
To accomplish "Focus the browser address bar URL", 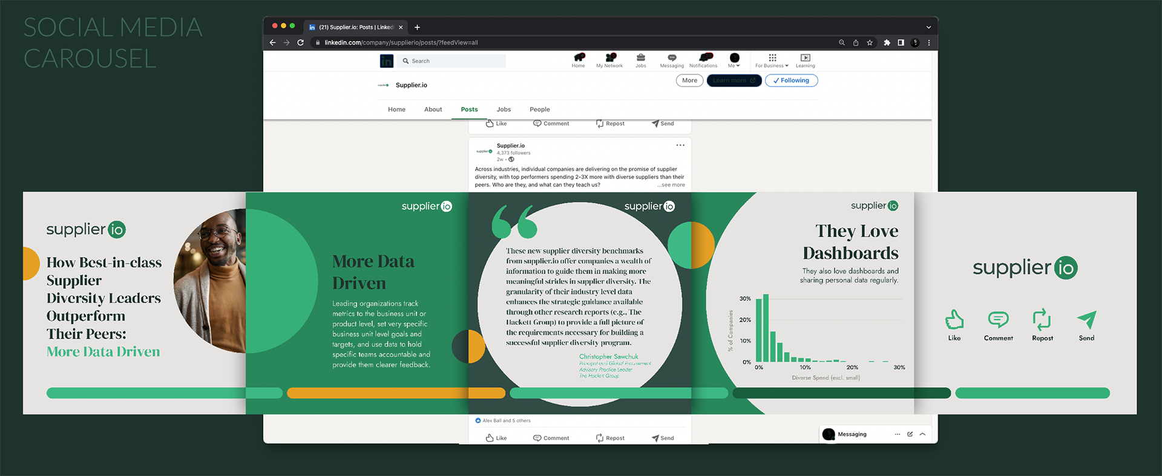I will (401, 42).
